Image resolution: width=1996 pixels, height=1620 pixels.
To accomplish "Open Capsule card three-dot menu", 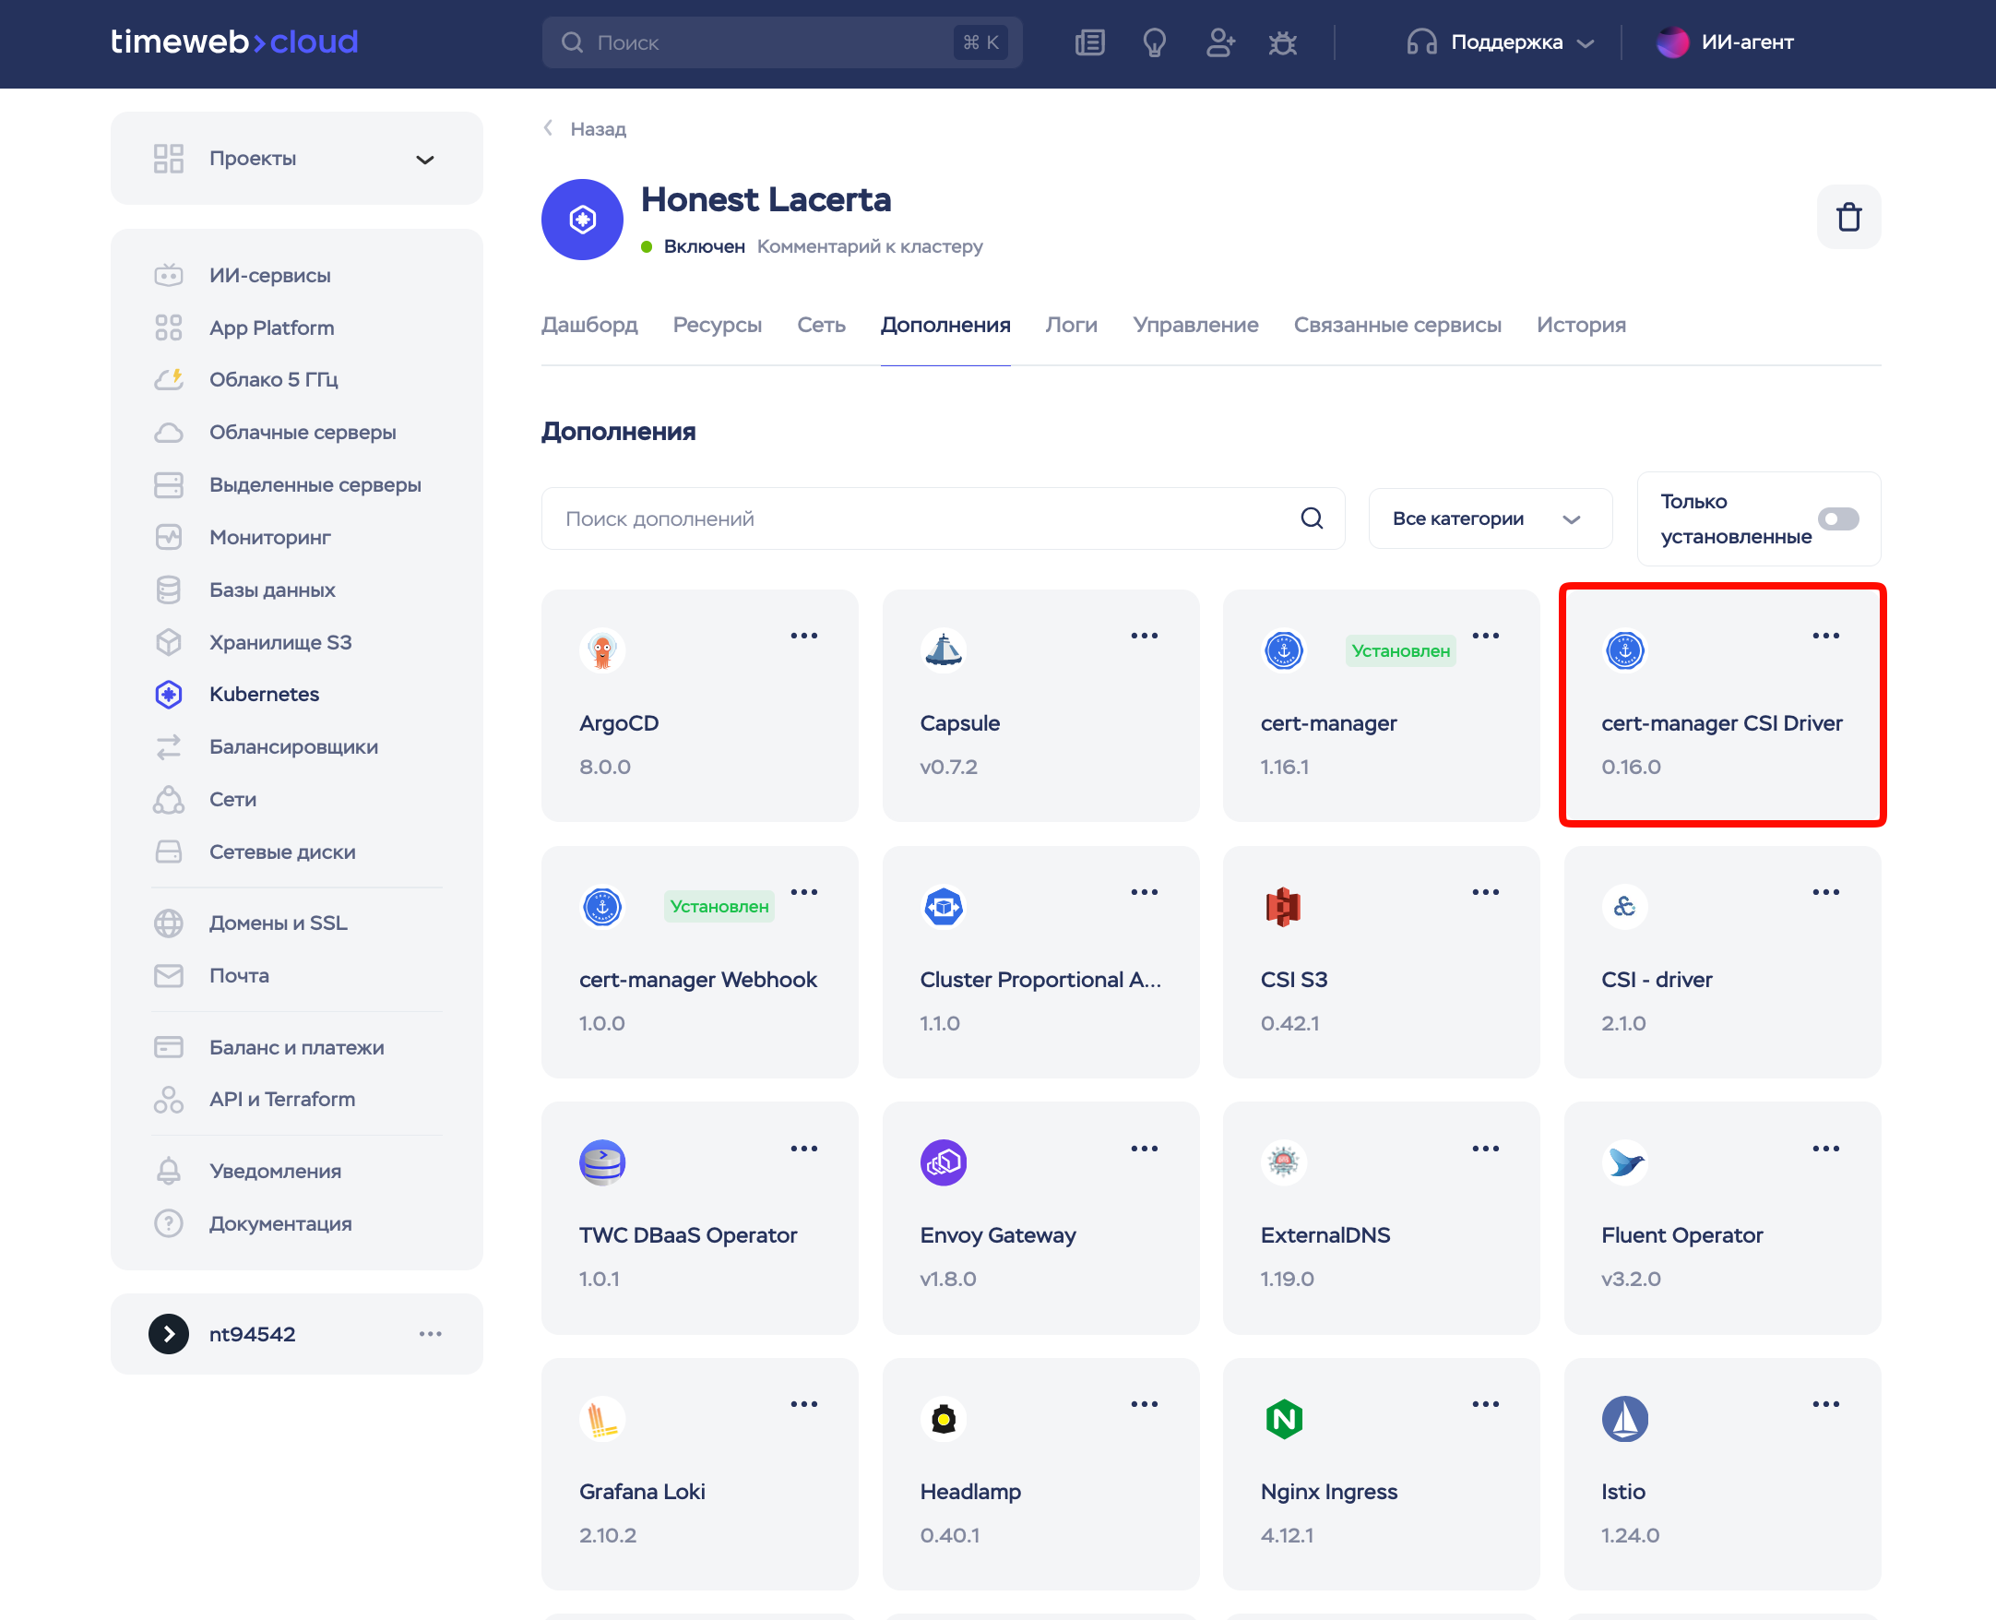I will [1144, 636].
